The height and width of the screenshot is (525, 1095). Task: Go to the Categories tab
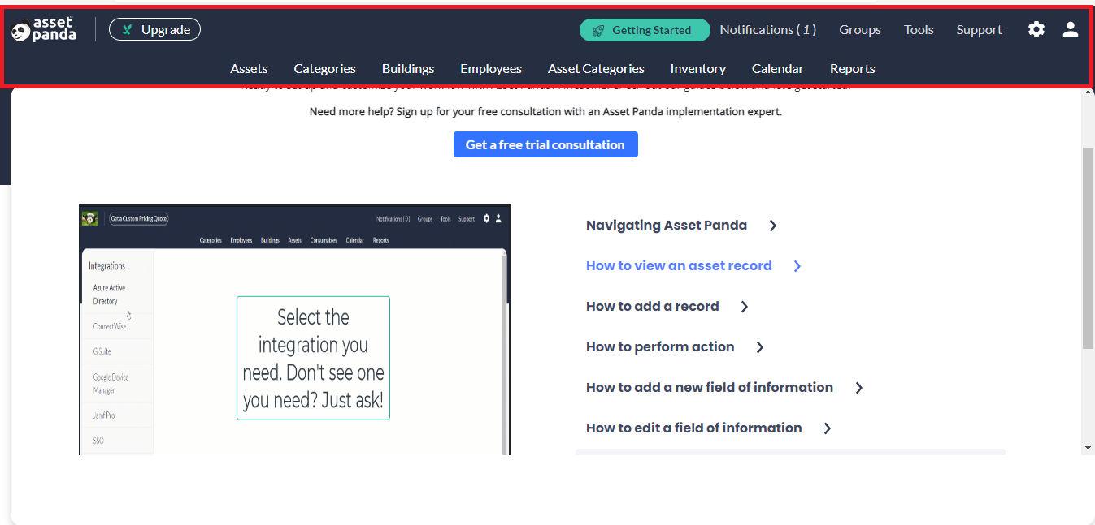[324, 69]
